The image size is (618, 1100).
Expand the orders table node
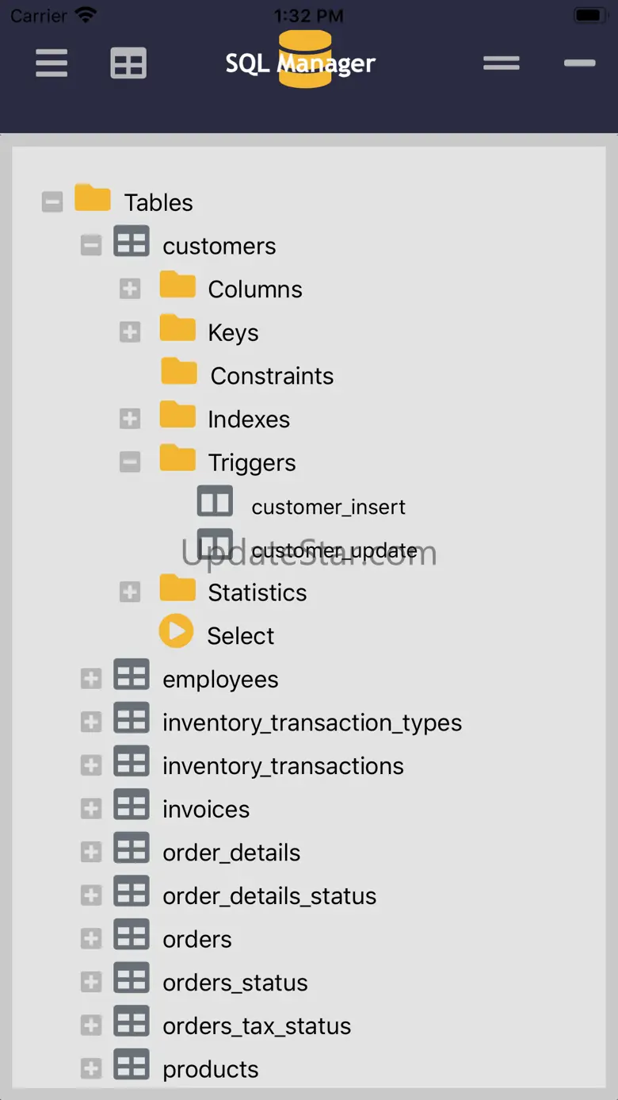91,939
